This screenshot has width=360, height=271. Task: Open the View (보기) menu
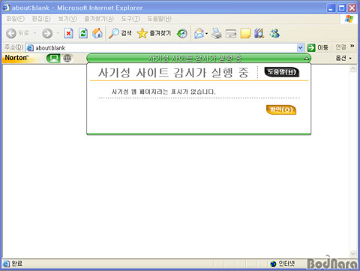click(67, 19)
